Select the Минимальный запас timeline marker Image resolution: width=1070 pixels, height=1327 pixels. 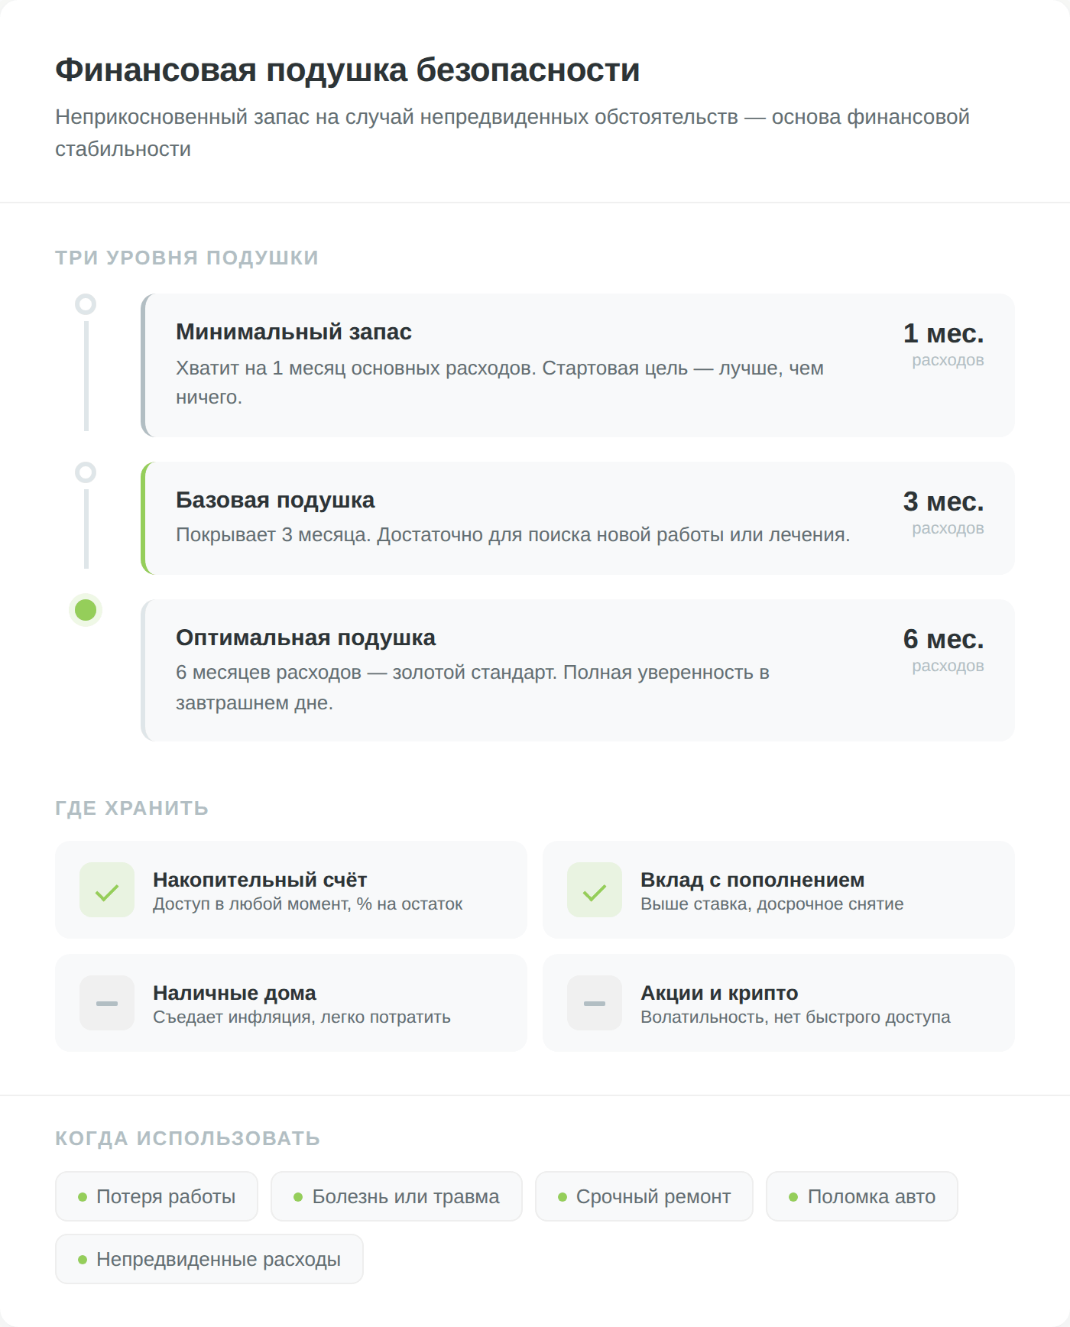(x=86, y=304)
